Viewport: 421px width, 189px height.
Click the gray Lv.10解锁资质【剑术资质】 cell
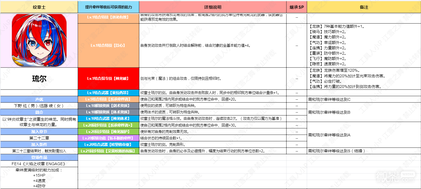pyautogui.click(x=108, y=106)
